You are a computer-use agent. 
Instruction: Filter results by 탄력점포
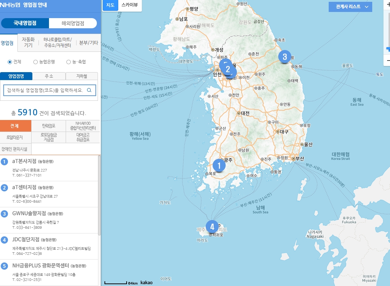point(49,126)
